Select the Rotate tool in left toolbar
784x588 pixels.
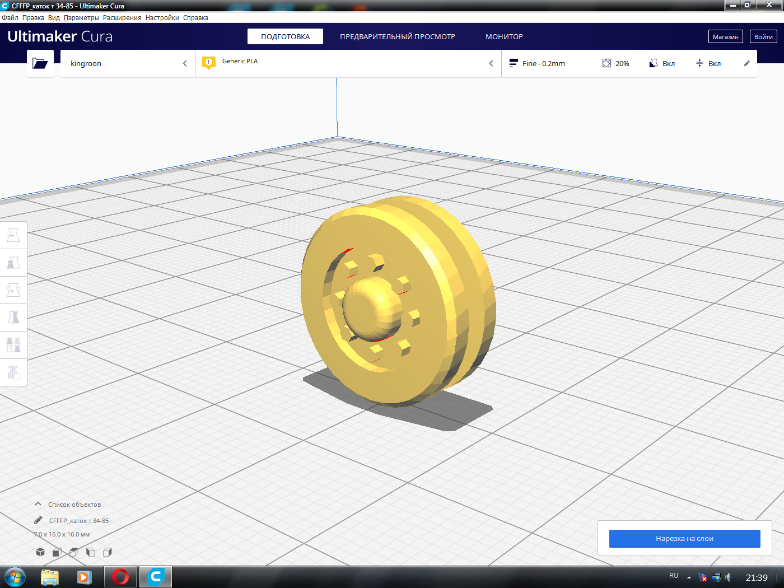click(x=13, y=290)
